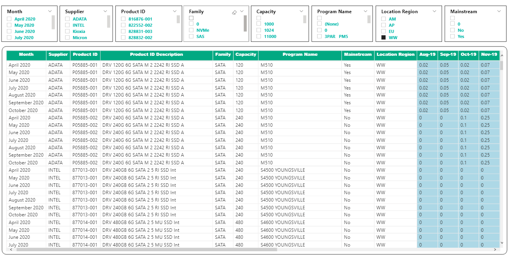
Task: Sort by Program Name column header
Action: coord(300,55)
